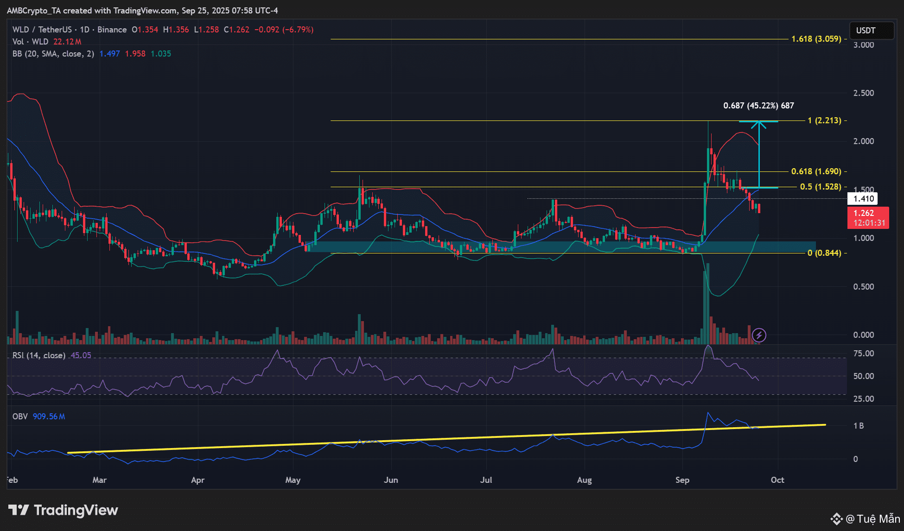904x531 pixels.
Task: Click the 50.00 RSI axis label
Action: pyautogui.click(x=864, y=376)
